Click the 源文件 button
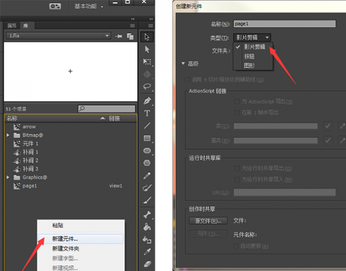Screen dimensions: 346x271 click(208, 221)
